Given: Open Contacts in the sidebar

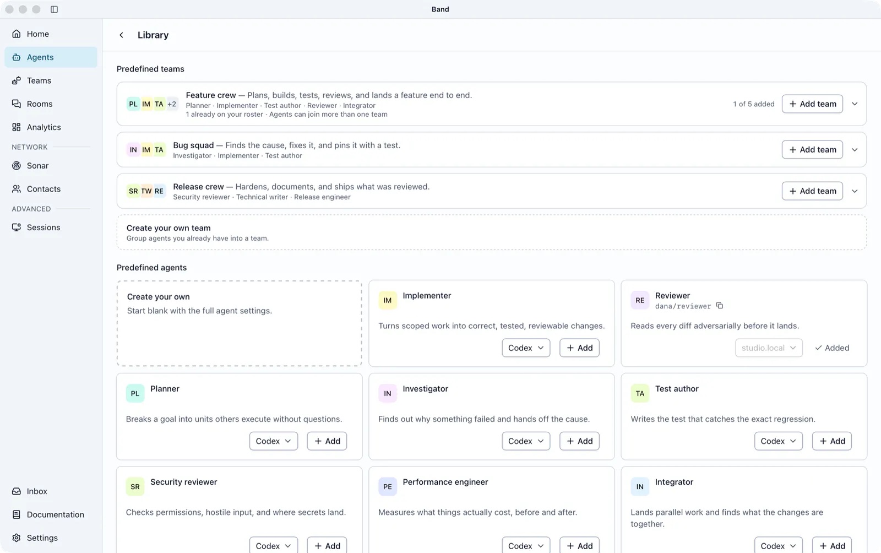Looking at the screenshot, I should [x=51, y=189].
